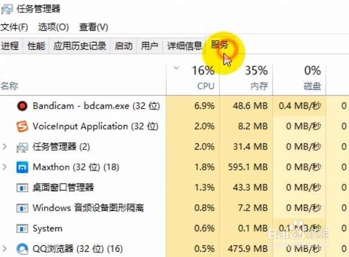Click the 0.6% CPU value for System
349x257 pixels.
click(204, 229)
